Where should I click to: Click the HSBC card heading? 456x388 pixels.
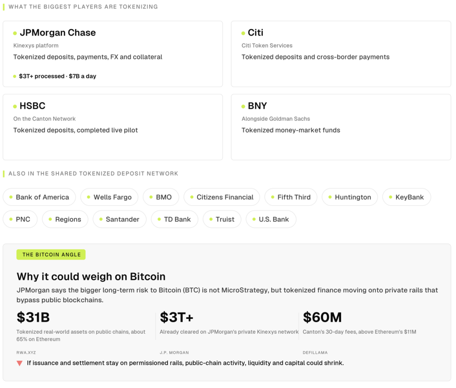pos(32,106)
